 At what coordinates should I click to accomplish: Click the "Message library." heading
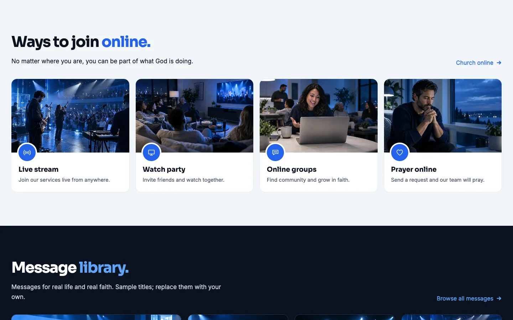point(70,268)
